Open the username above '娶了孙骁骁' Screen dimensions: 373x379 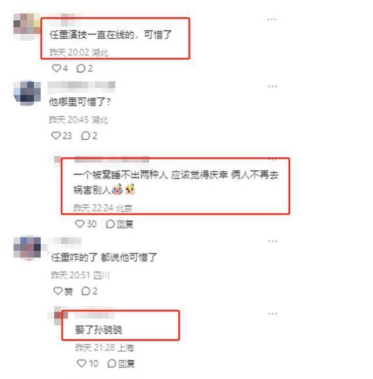coord(94,315)
